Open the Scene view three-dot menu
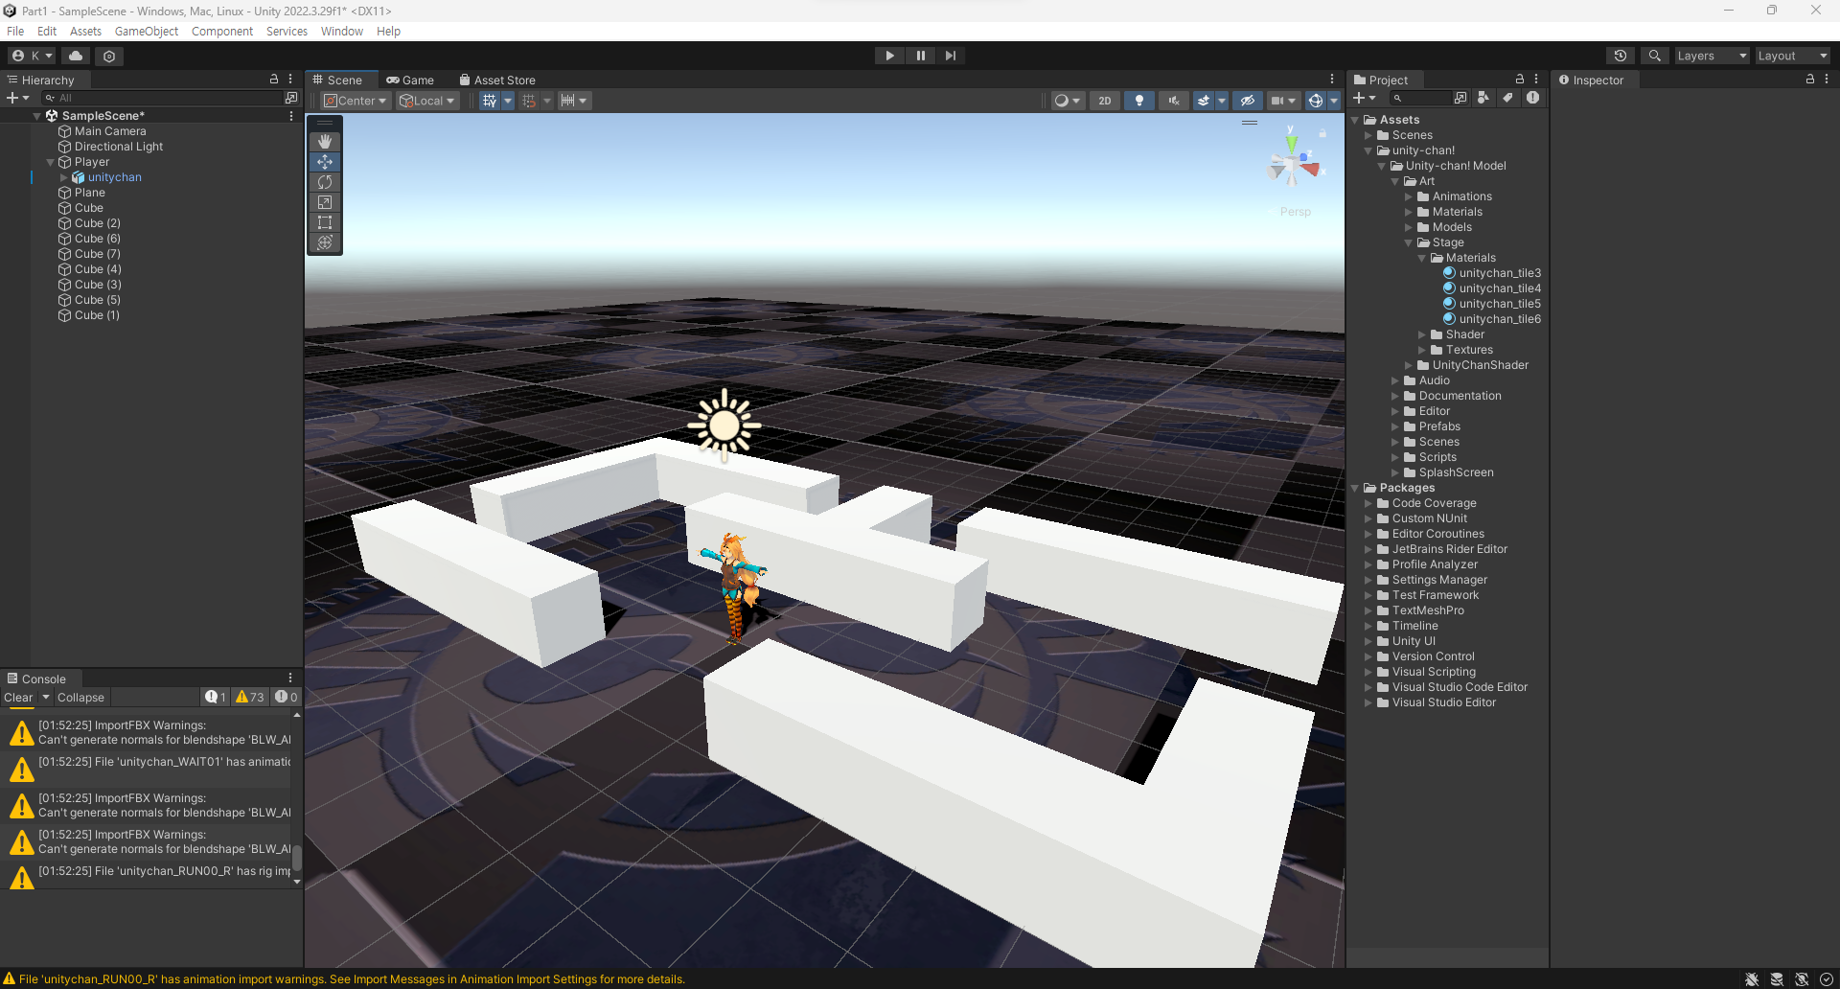 1332,80
